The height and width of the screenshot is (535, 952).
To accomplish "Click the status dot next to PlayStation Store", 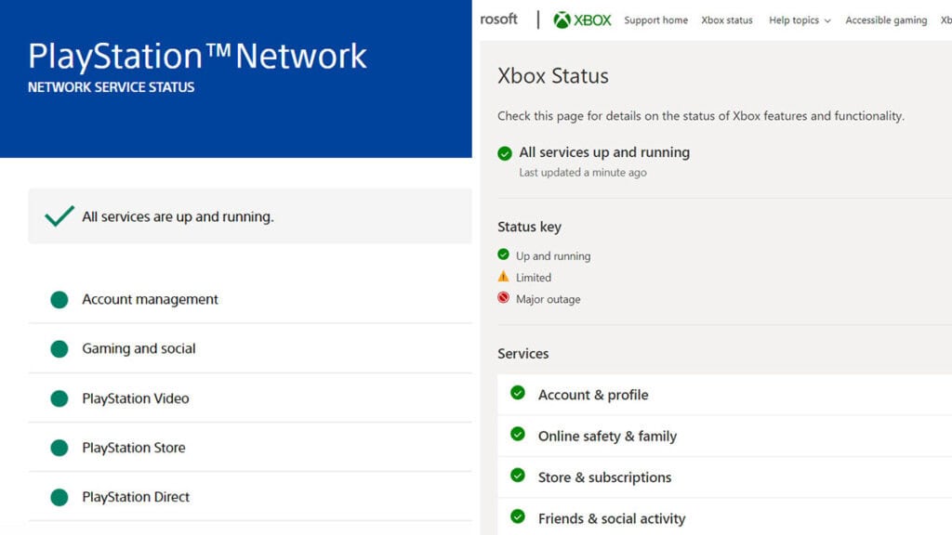I will (59, 447).
